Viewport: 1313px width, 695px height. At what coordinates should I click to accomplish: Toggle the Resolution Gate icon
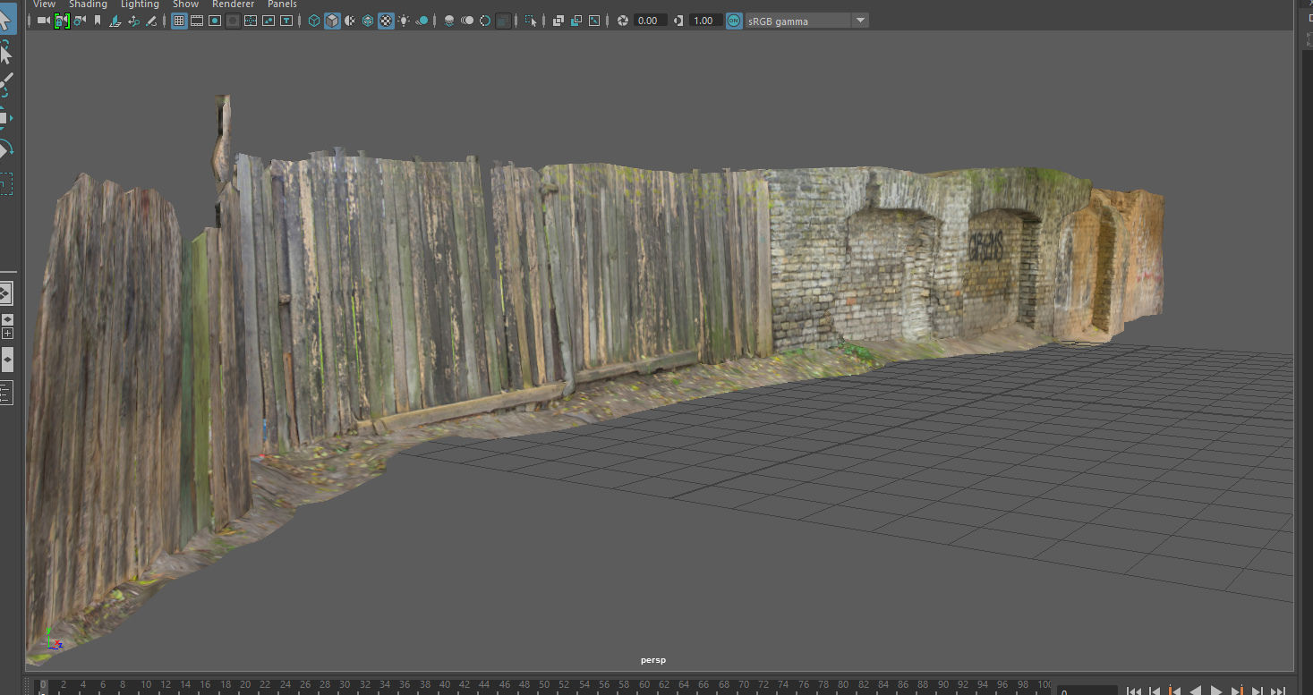click(215, 21)
